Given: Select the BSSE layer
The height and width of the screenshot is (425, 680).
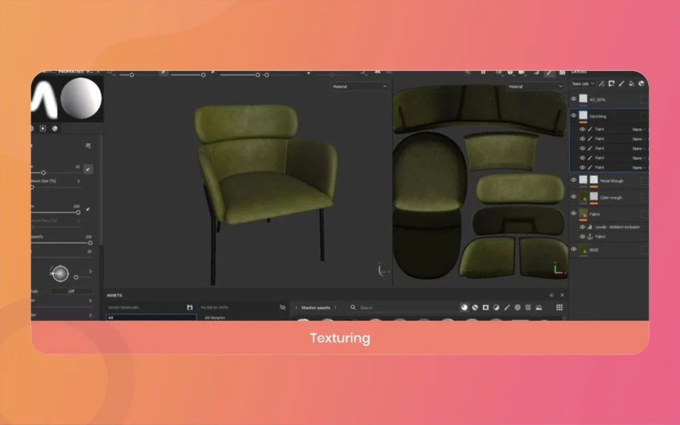Looking at the screenshot, I should point(594,250).
